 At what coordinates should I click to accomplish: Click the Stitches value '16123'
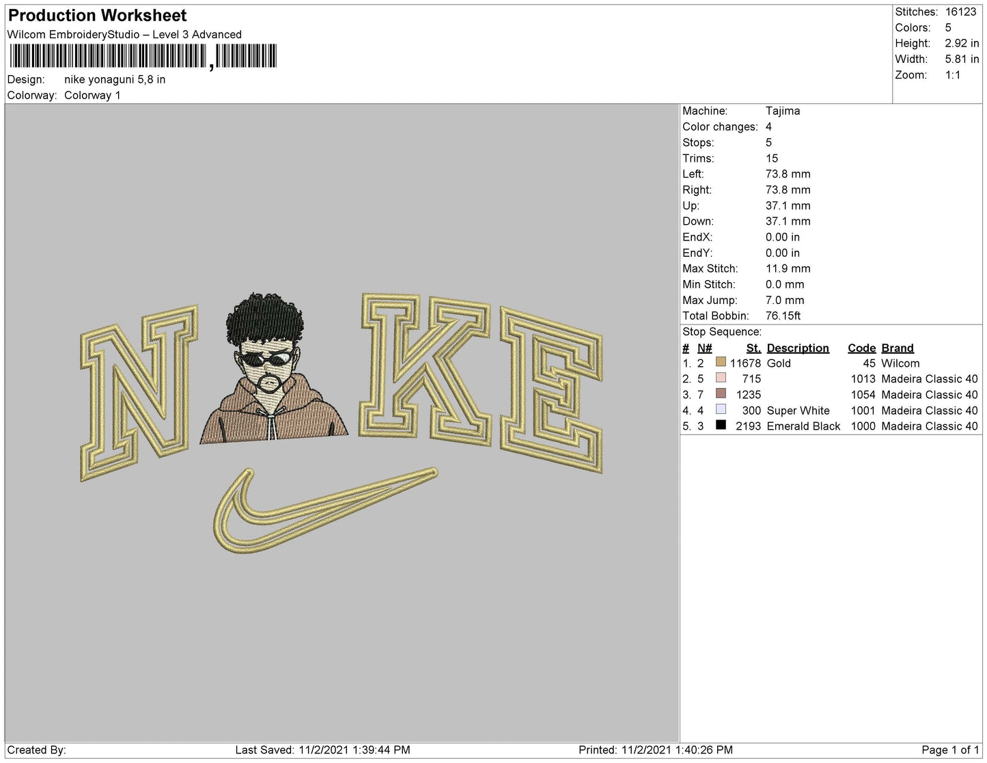pos(961,12)
